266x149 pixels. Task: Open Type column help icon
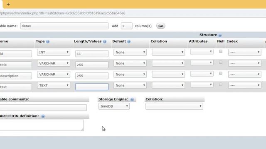pos(48,41)
